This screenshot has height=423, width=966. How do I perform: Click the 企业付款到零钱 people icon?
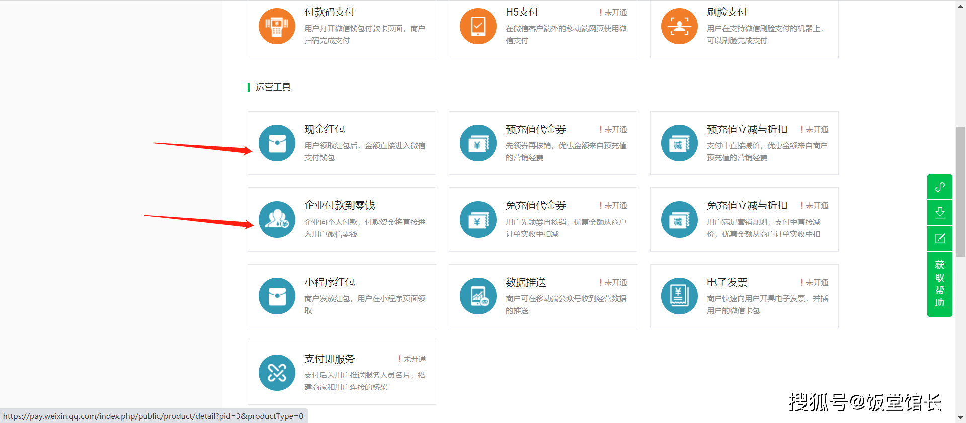277,220
